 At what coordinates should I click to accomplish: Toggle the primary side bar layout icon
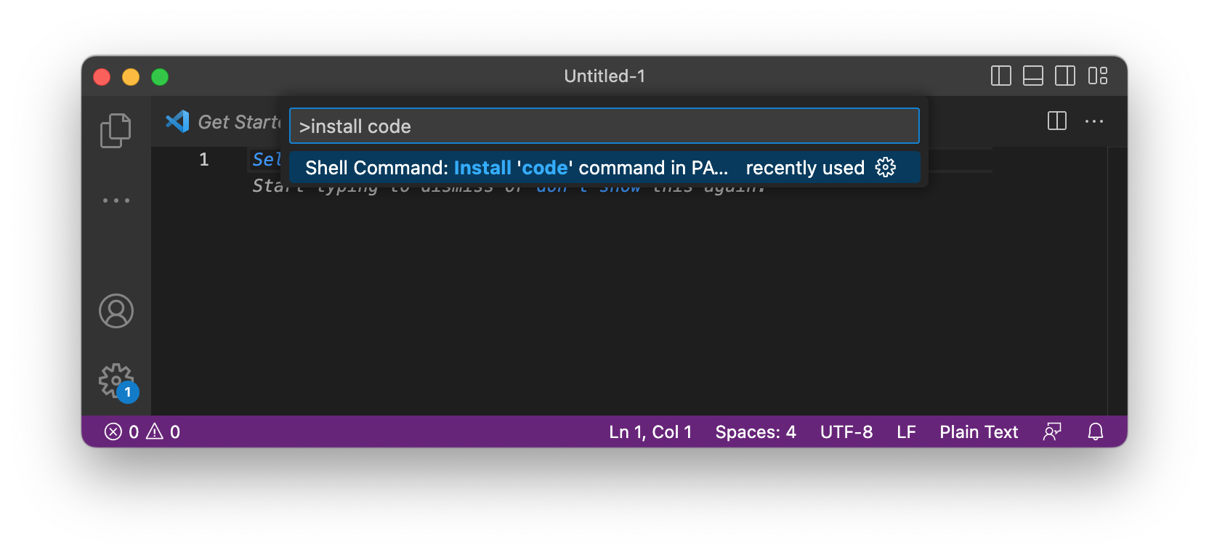click(x=1000, y=76)
